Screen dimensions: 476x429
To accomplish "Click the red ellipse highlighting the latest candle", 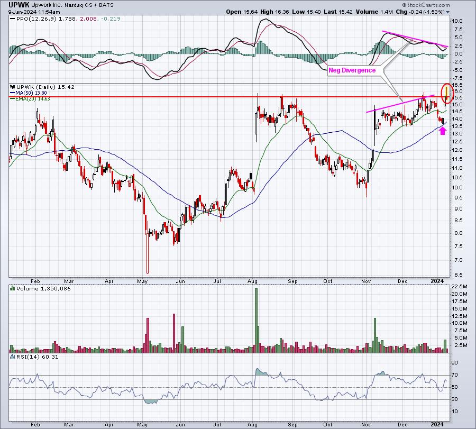I will (447, 94).
